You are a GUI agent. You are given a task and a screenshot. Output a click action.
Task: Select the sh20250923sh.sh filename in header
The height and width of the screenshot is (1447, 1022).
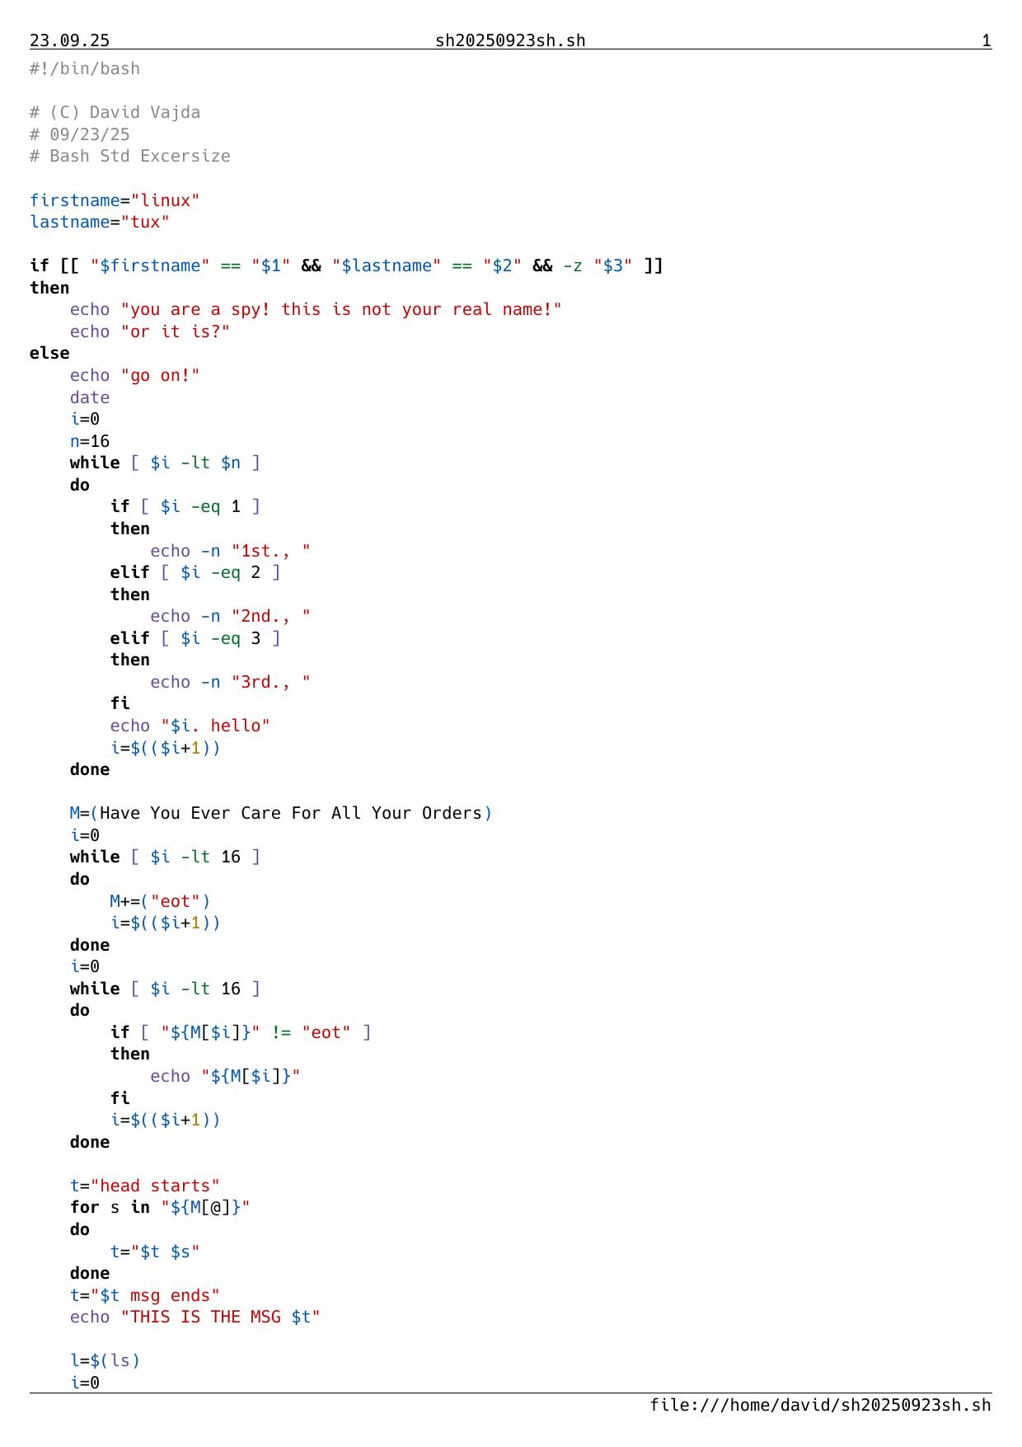pos(510,40)
